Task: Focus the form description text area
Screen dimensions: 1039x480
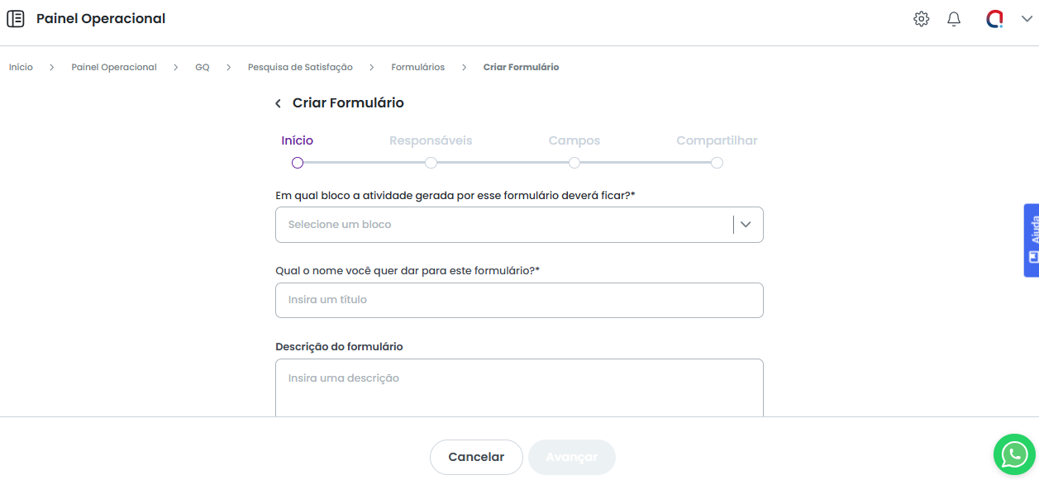Action: (x=519, y=387)
